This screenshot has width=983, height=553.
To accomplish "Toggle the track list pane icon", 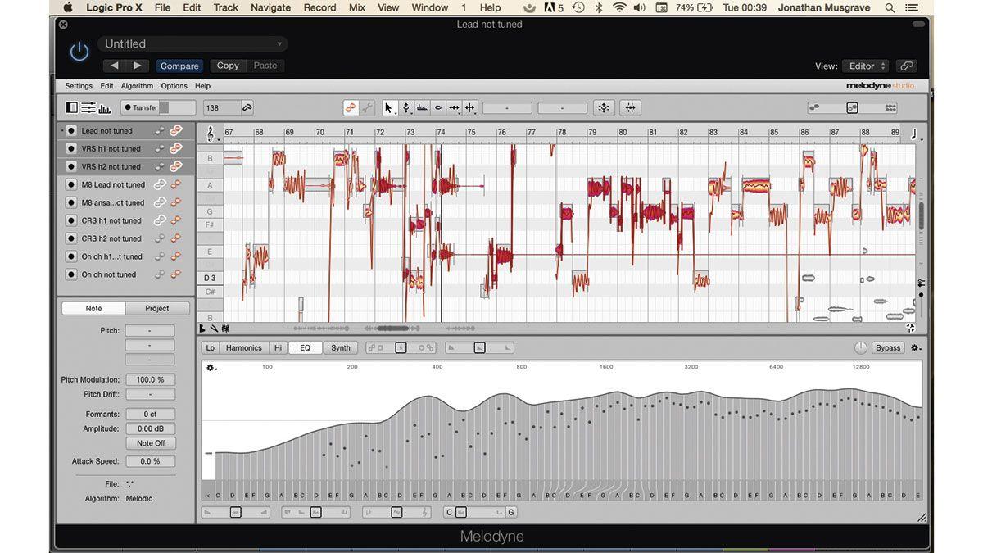I will point(71,107).
